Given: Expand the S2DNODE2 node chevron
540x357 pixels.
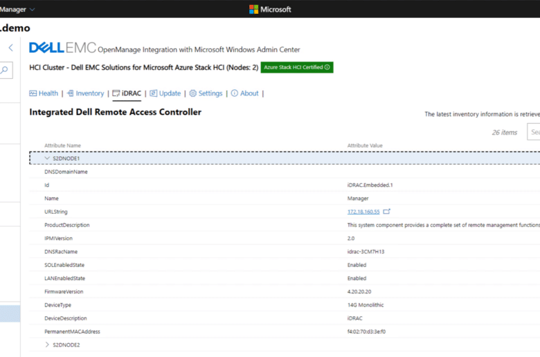Looking at the screenshot, I should (x=47, y=345).
